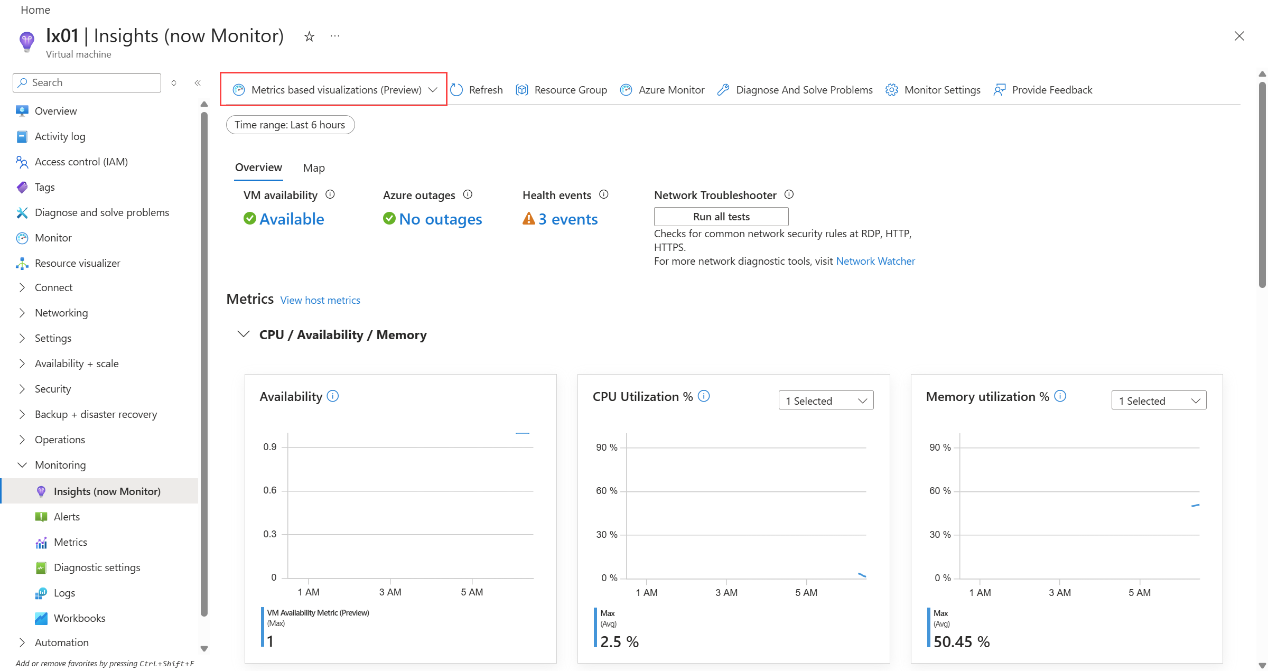1268x671 pixels.
Task: Click the Refresh icon in toolbar
Action: (x=457, y=90)
